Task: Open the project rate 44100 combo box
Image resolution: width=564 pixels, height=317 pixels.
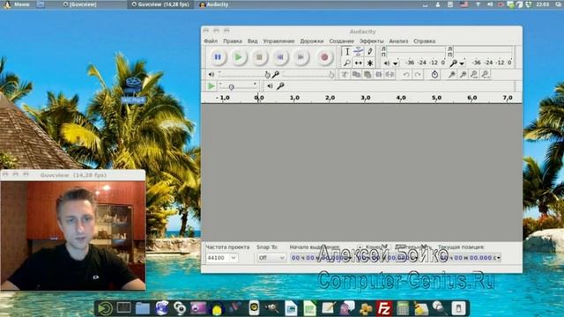Action: pos(221,258)
